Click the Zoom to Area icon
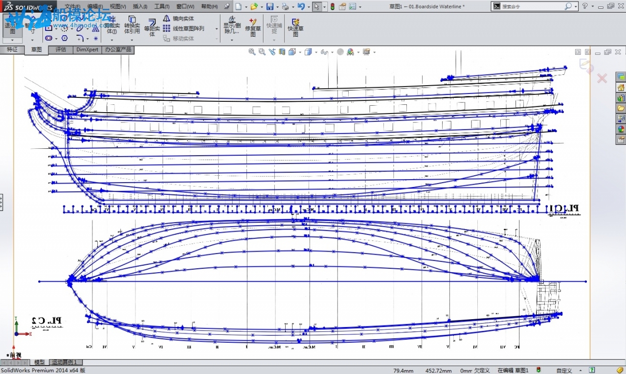The image size is (626, 374). click(262, 52)
